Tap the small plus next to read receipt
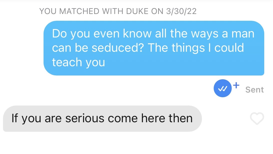The image size is (273, 154). tap(236, 85)
